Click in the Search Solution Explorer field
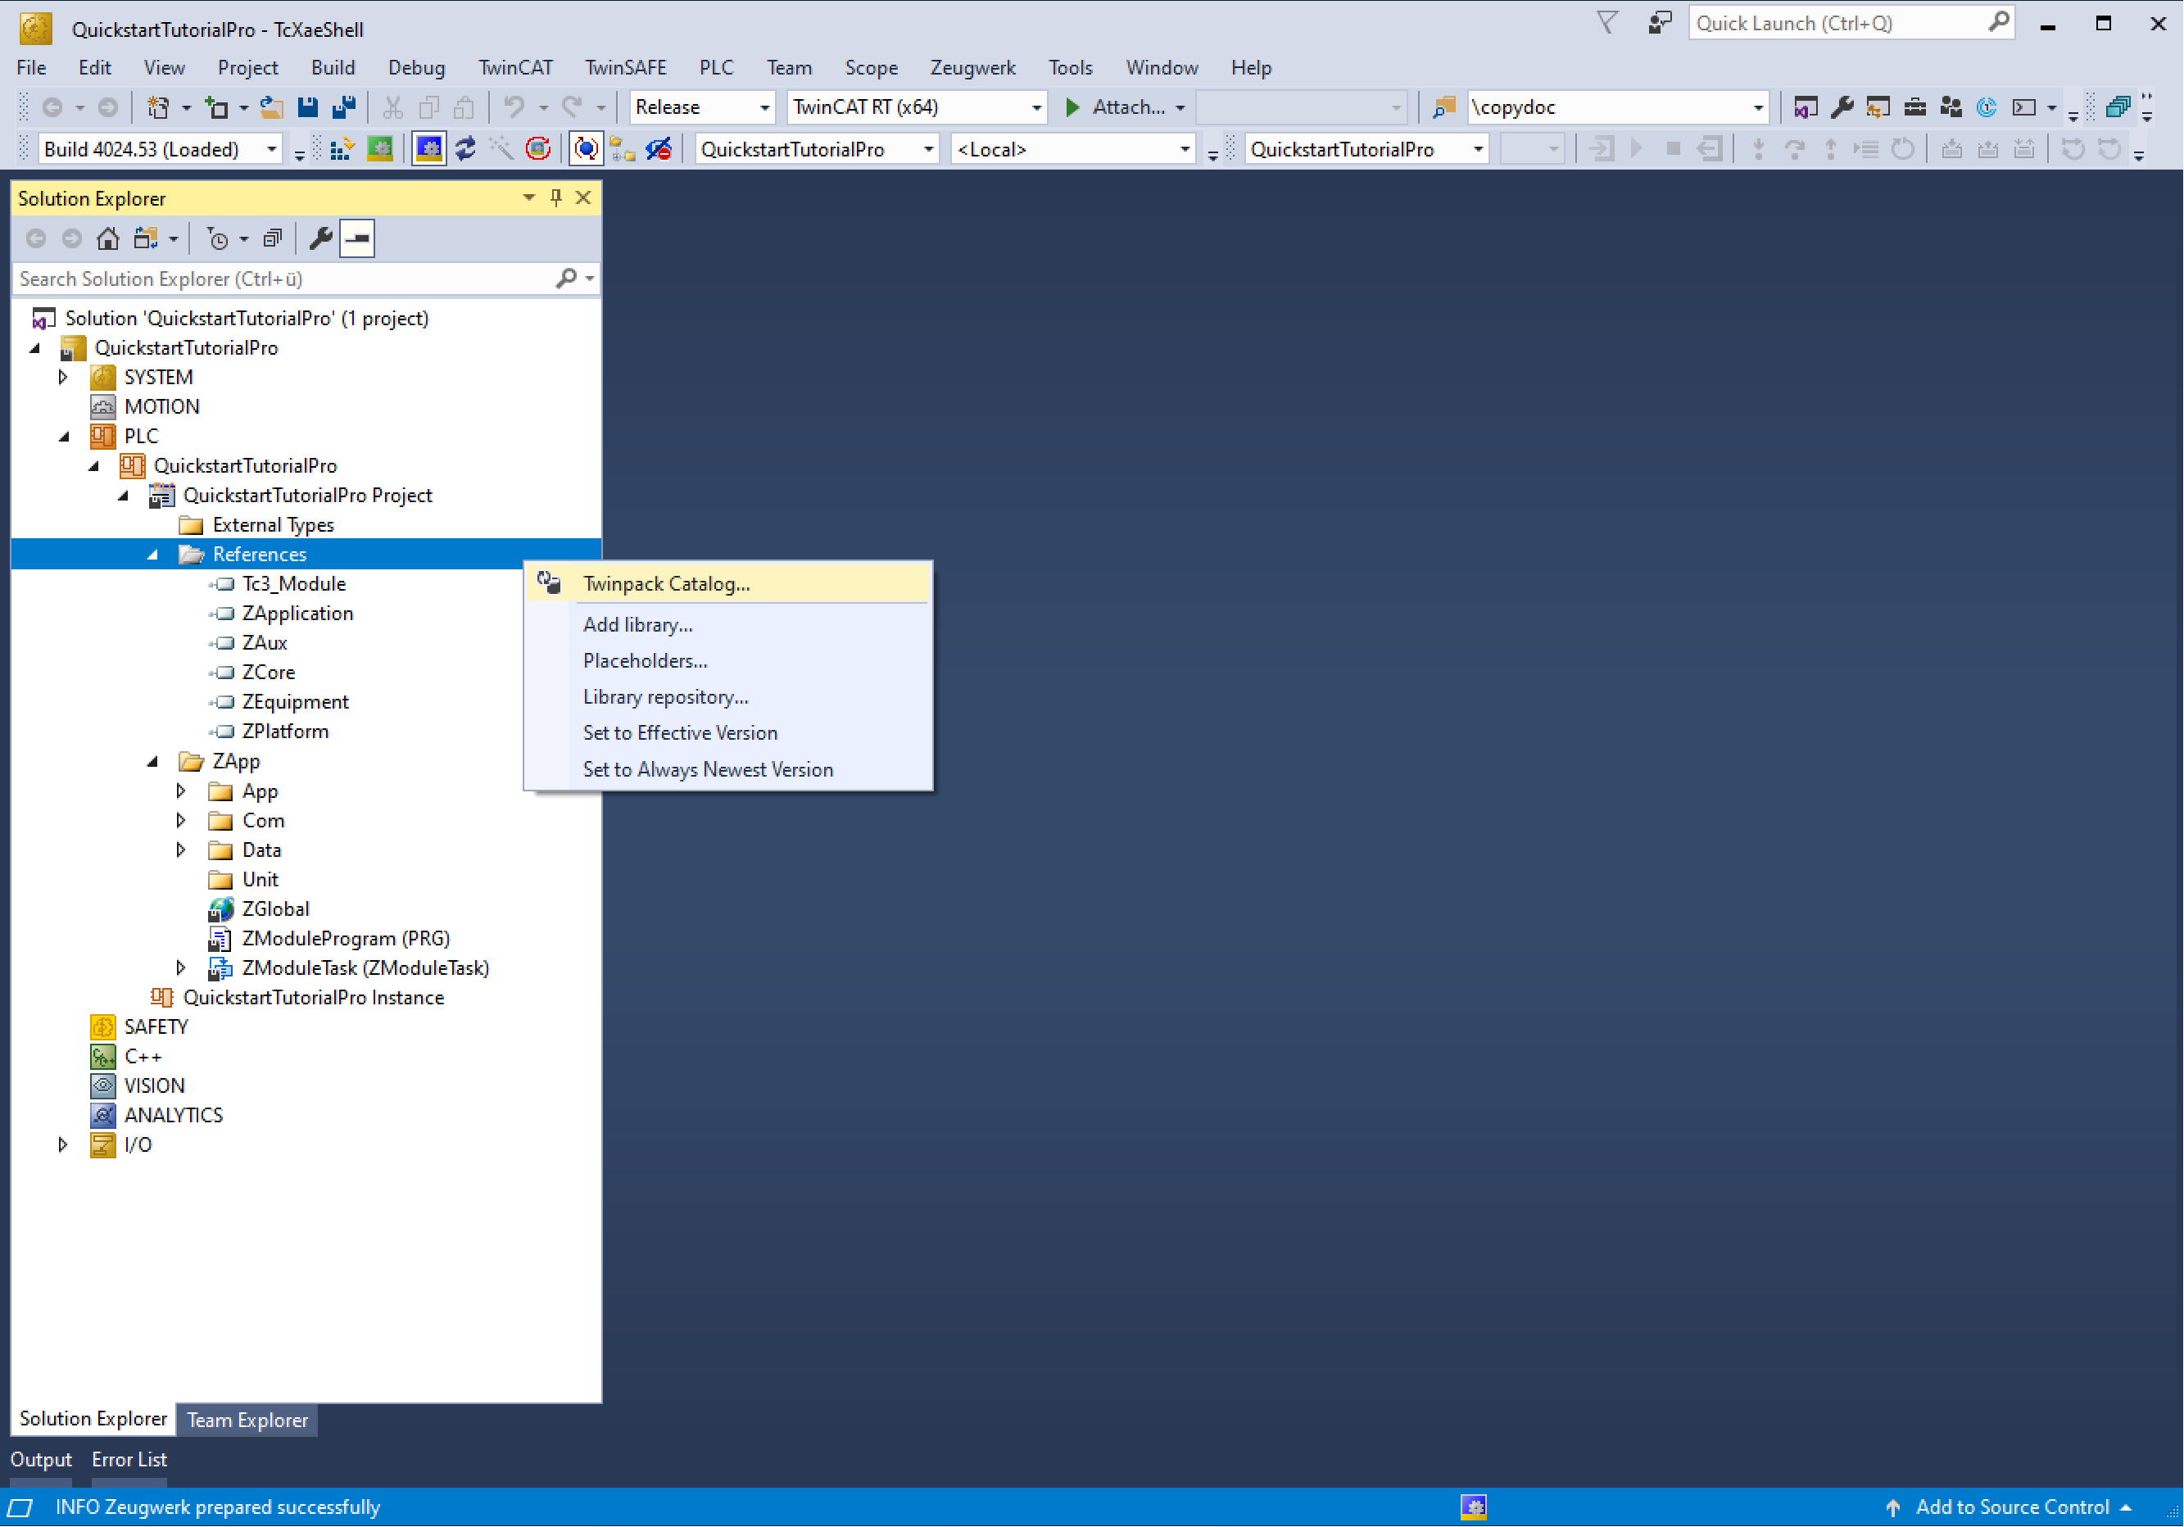 tap(285, 279)
